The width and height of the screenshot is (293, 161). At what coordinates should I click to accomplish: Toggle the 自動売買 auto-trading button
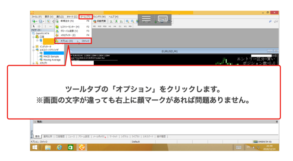(x=100, y=21)
